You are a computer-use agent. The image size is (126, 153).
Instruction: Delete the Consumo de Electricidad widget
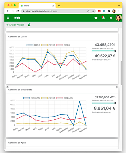click(116, 87)
